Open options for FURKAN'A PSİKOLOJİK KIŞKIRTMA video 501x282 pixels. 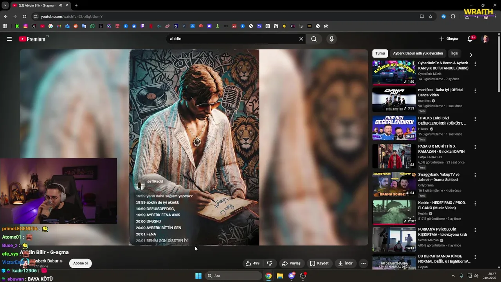tap(475, 230)
